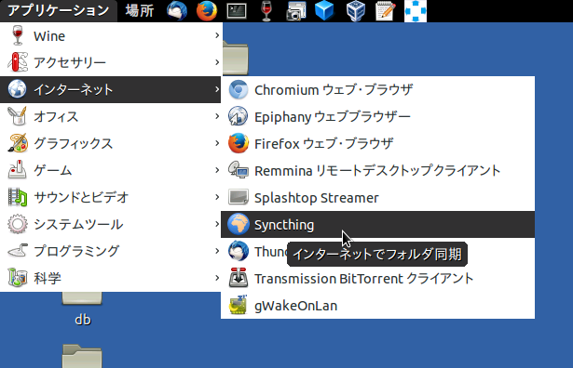
Task: Expand the アクセサリー category
Action: click(110, 62)
